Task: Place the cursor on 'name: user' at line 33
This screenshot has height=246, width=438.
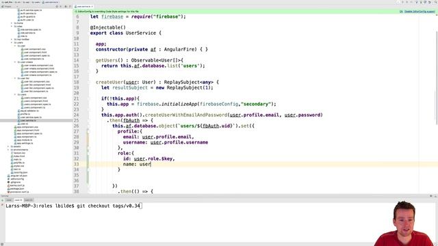Action: pyautogui.click(x=137, y=164)
